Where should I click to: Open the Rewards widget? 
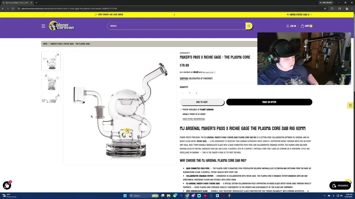click(x=340, y=186)
